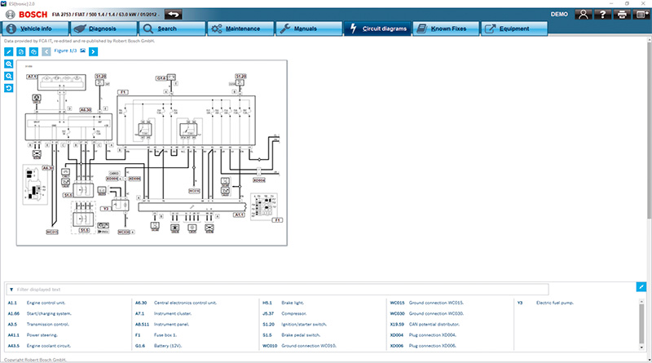
Task: Click the pencil icon beside legend filter
Action: pyautogui.click(x=641, y=287)
